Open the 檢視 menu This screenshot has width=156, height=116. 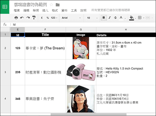(36, 10)
